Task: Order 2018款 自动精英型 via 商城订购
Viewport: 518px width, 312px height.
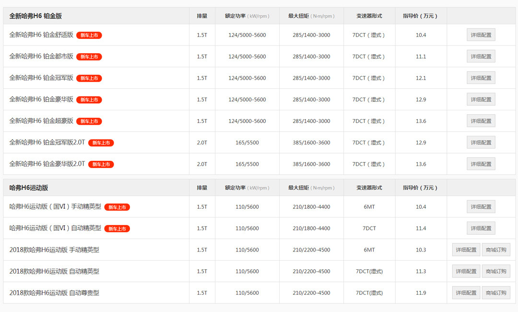Action: 496,272
